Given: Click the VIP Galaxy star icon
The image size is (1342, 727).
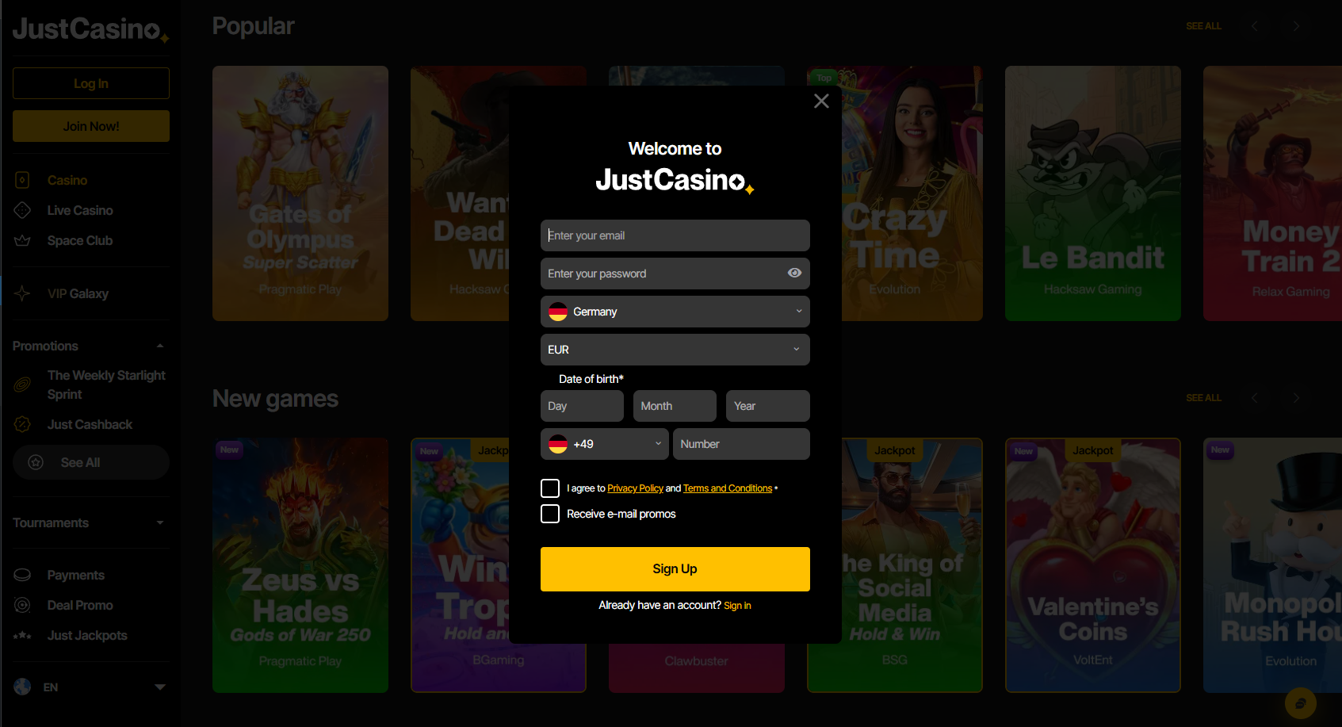Looking at the screenshot, I should (x=22, y=293).
